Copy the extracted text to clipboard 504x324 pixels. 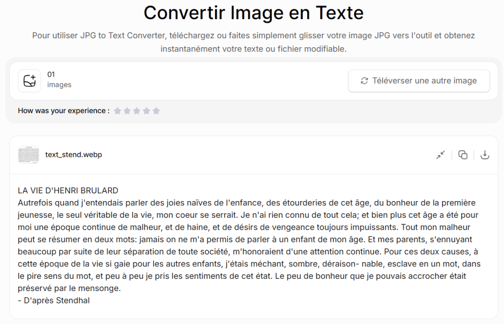pyautogui.click(x=463, y=155)
